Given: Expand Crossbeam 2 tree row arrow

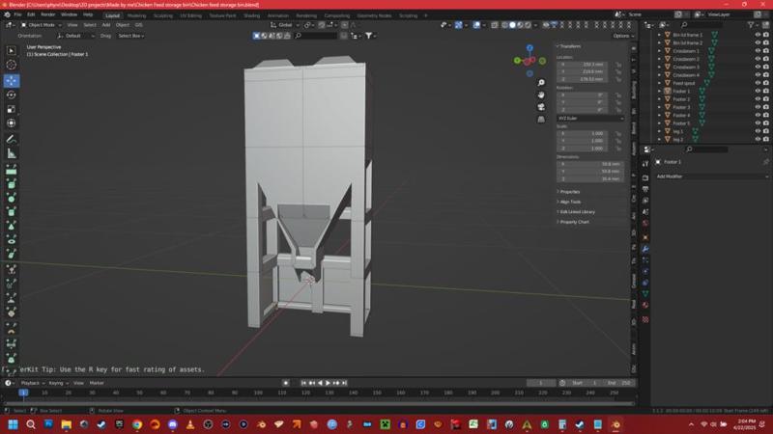Looking at the screenshot, I should pos(660,59).
